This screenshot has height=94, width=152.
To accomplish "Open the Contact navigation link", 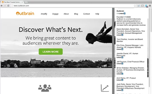I will pyautogui.click(x=86, y=14).
